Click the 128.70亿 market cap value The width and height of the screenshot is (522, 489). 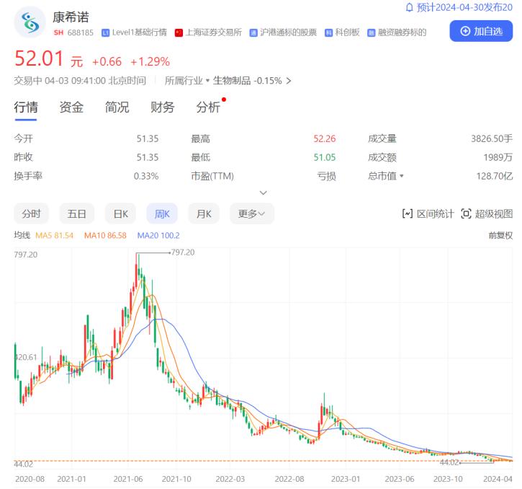(x=495, y=176)
